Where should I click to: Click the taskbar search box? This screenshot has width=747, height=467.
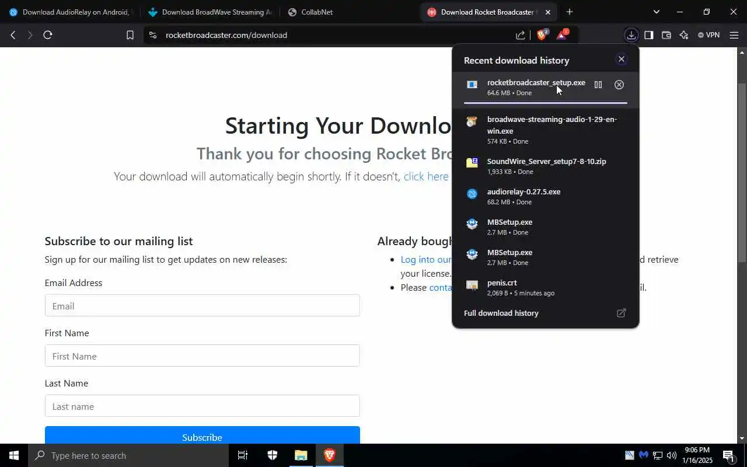click(x=128, y=455)
